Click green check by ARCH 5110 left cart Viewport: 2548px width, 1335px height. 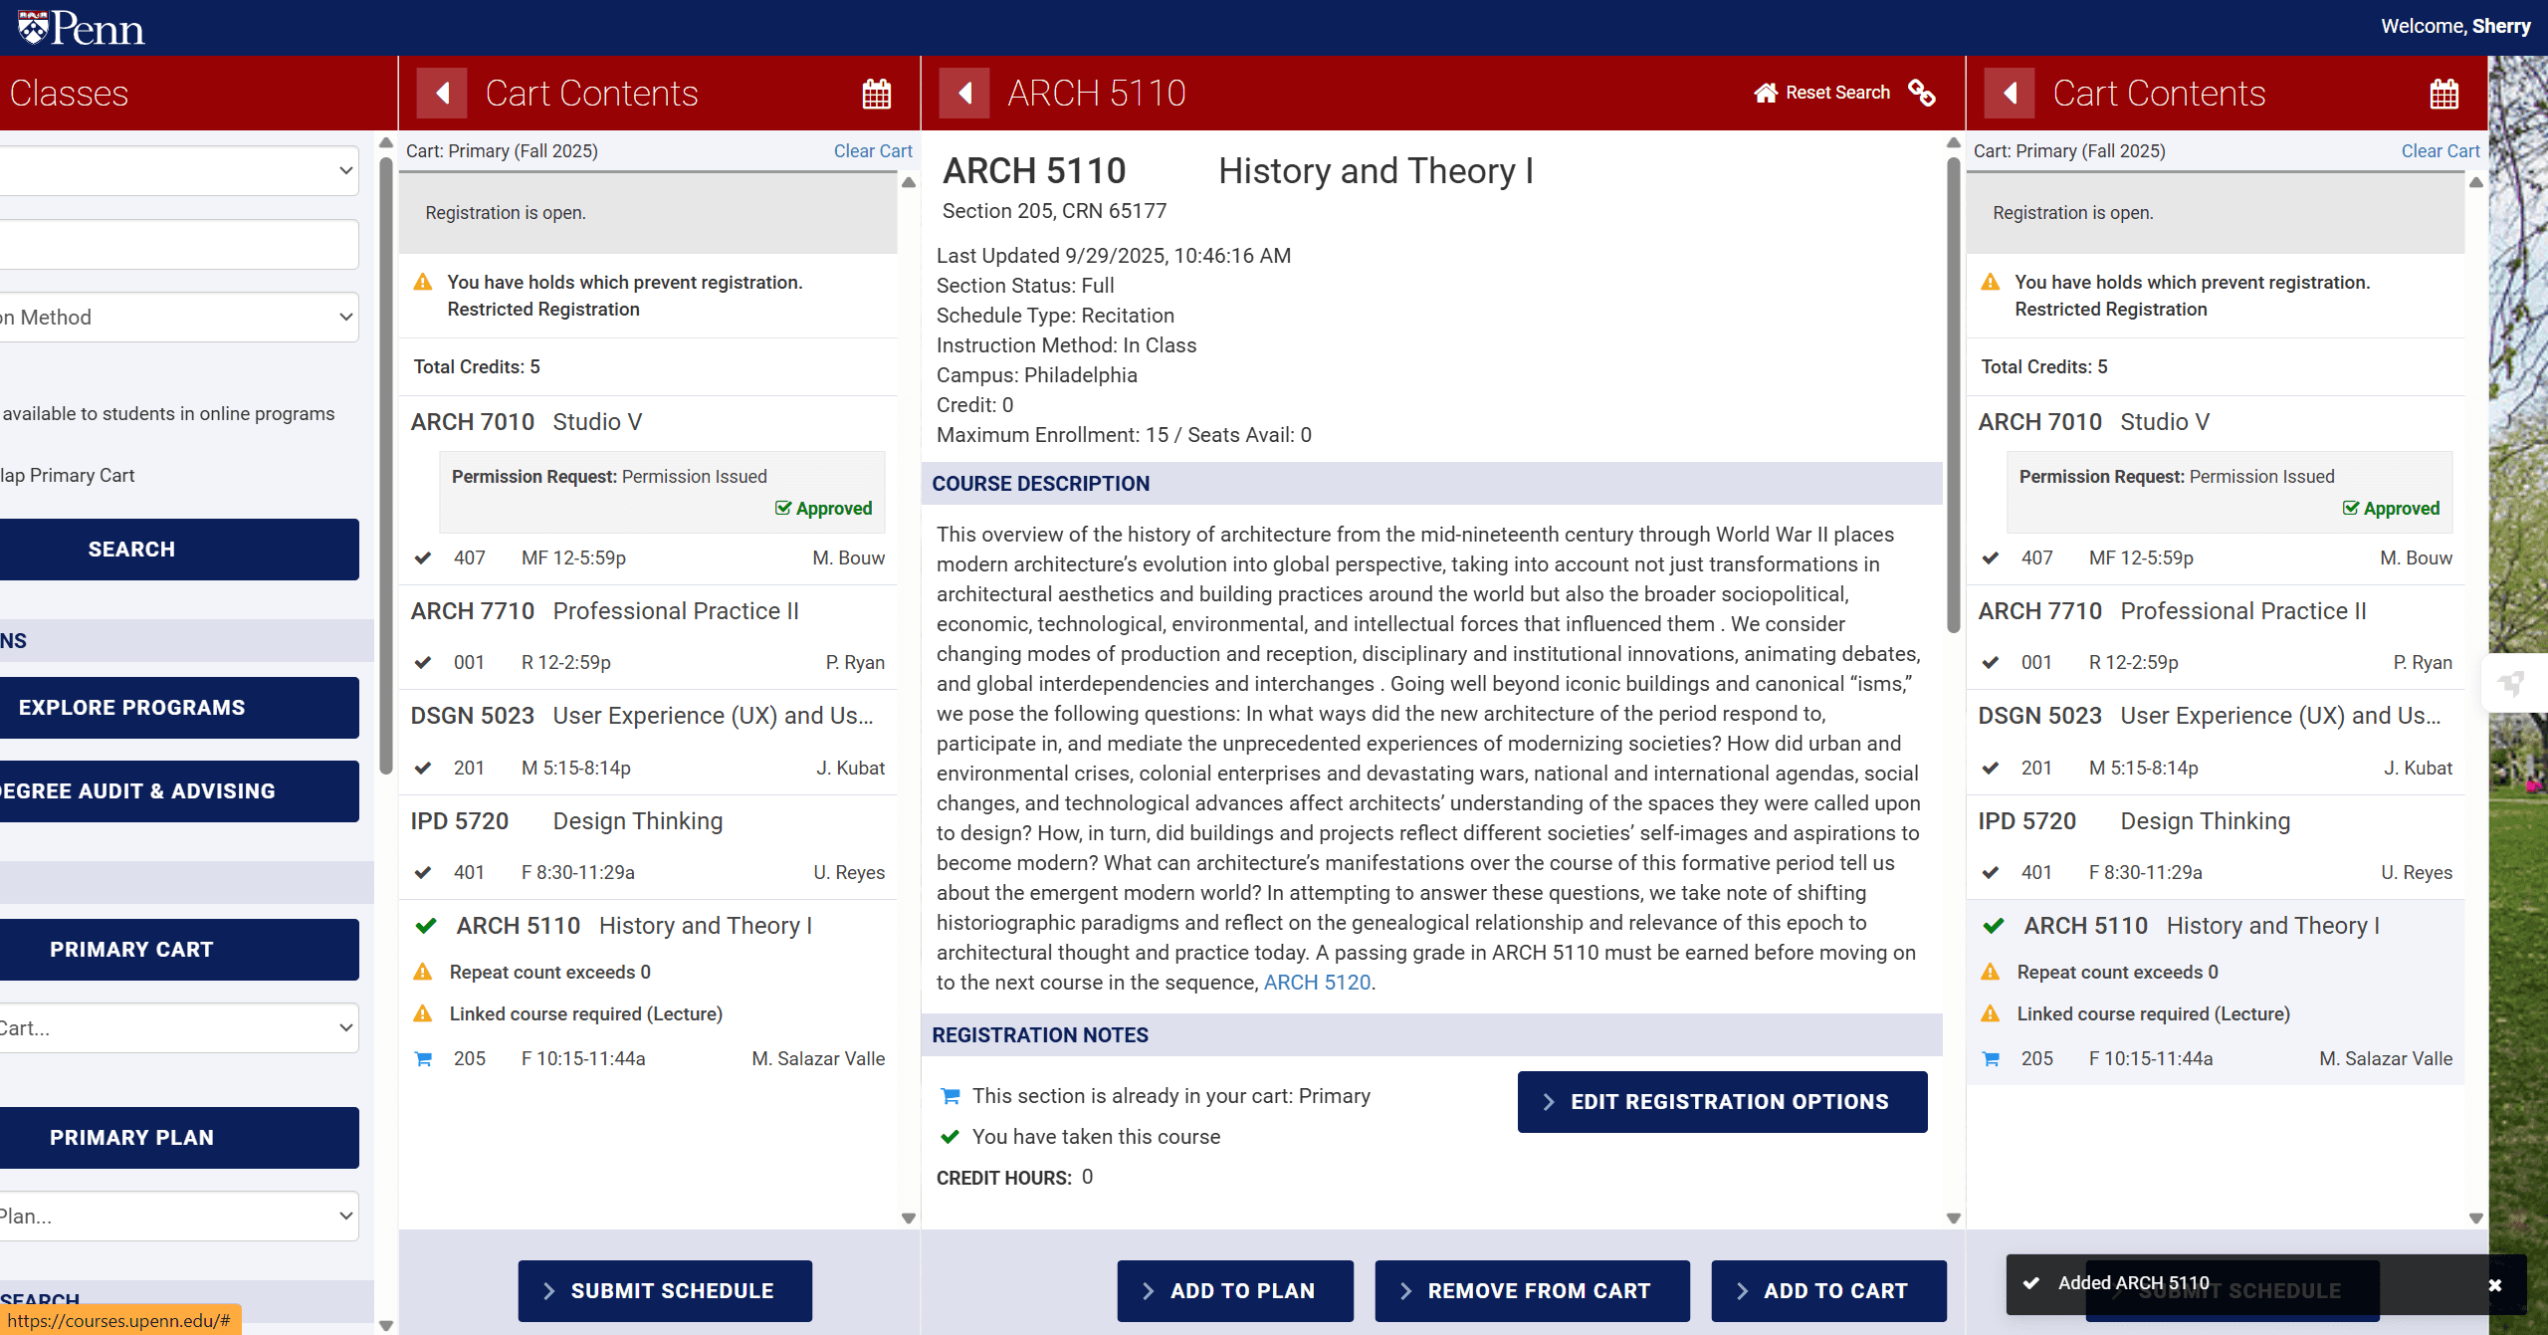426,927
